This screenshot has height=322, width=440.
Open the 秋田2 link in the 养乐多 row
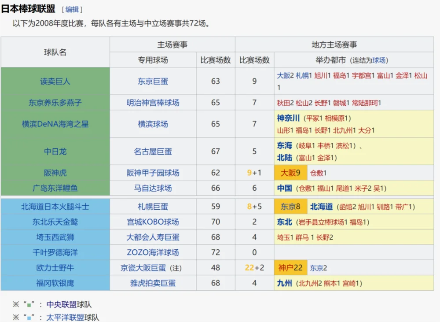click(285, 103)
